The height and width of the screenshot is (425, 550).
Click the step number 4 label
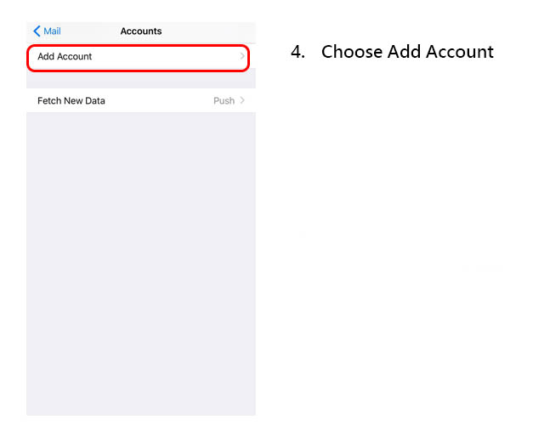point(298,52)
